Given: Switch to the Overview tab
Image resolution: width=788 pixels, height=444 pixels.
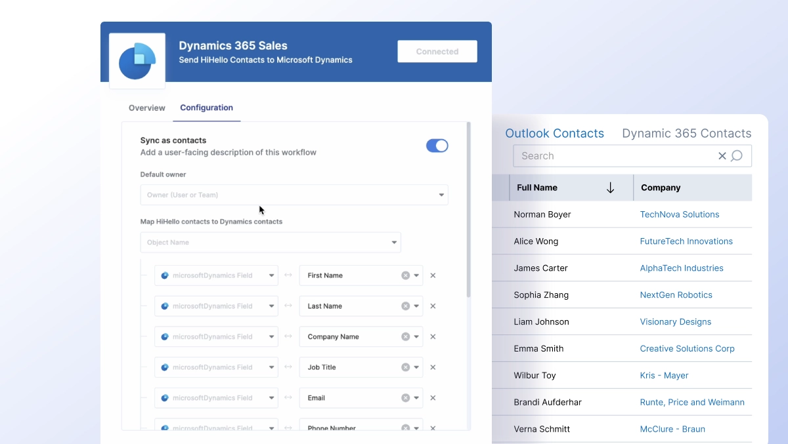Looking at the screenshot, I should (x=147, y=108).
